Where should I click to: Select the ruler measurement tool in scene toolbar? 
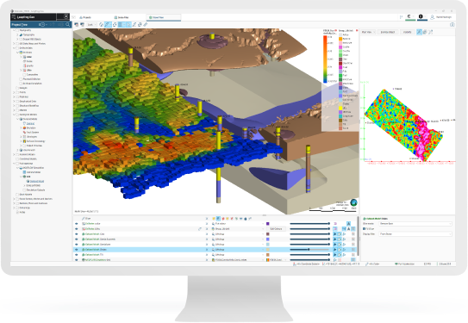tap(146, 25)
